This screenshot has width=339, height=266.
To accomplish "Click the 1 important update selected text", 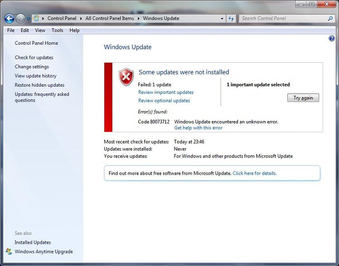I will coord(258,85).
